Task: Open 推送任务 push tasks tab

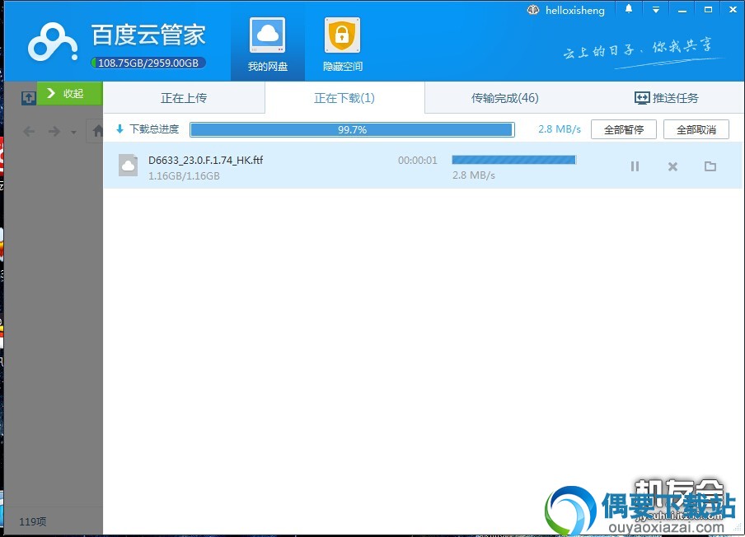Action: pyautogui.click(x=666, y=98)
